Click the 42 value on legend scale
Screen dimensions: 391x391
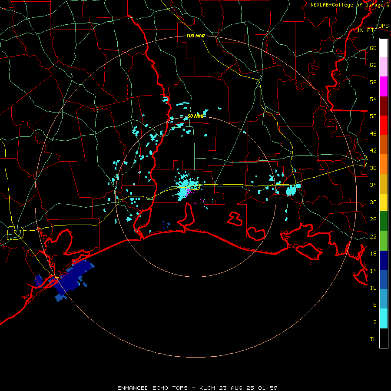(373, 151)
